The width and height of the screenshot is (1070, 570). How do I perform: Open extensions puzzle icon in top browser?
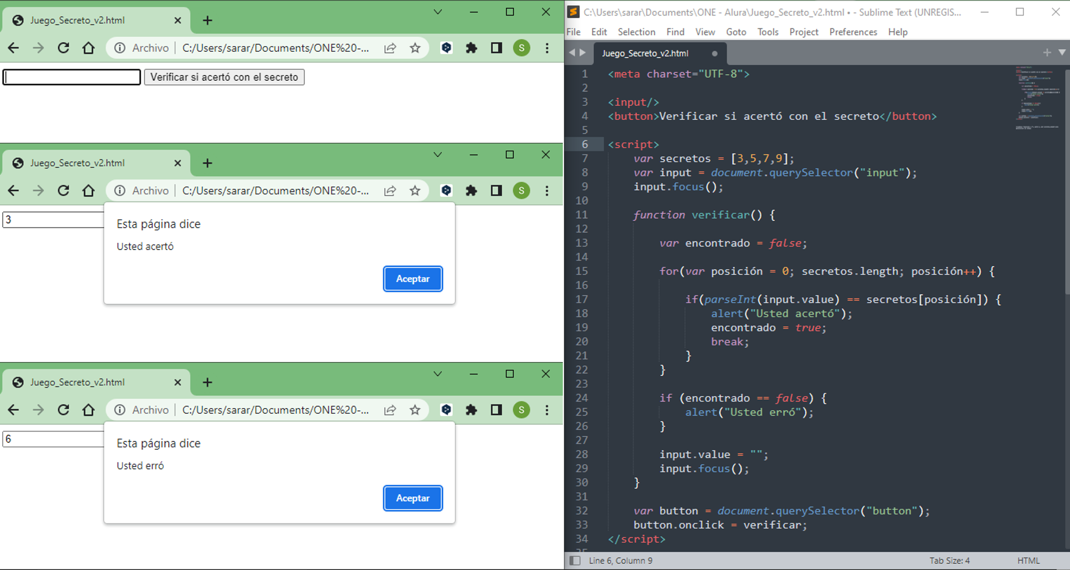471,48
